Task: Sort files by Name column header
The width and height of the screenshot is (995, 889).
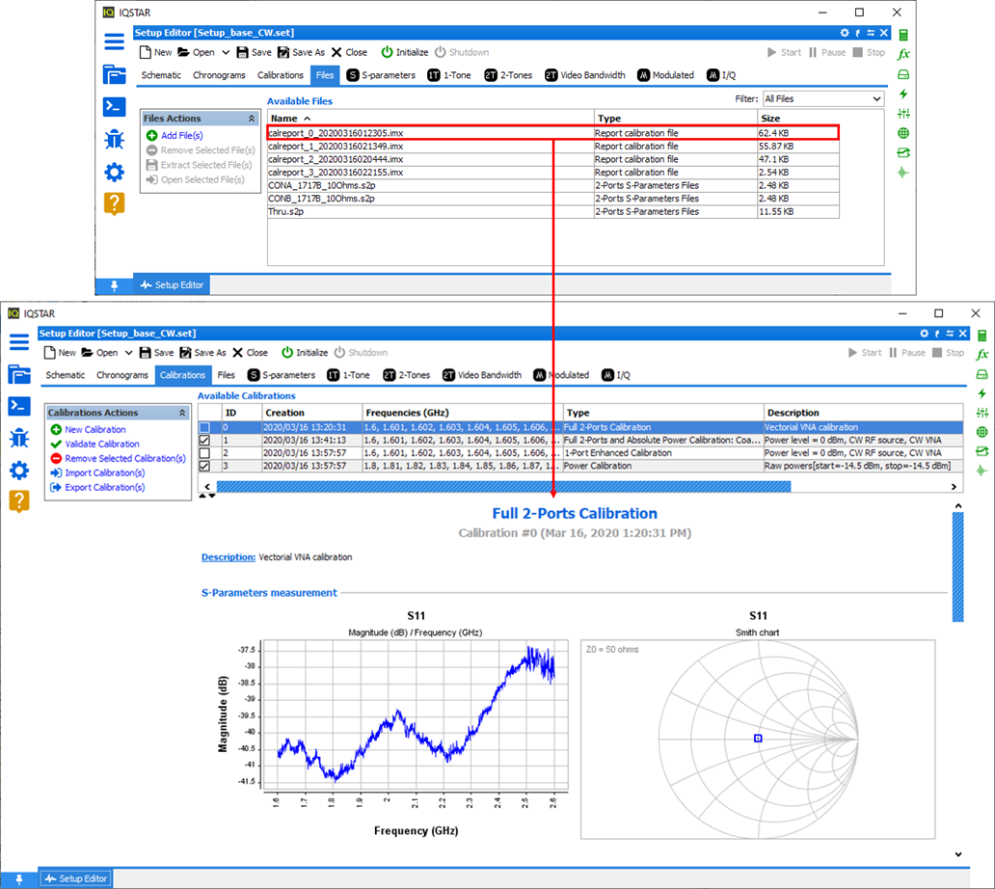Action: coord(430,119)
